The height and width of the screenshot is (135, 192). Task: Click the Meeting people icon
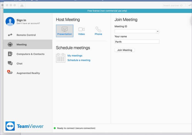pos(10,44)
